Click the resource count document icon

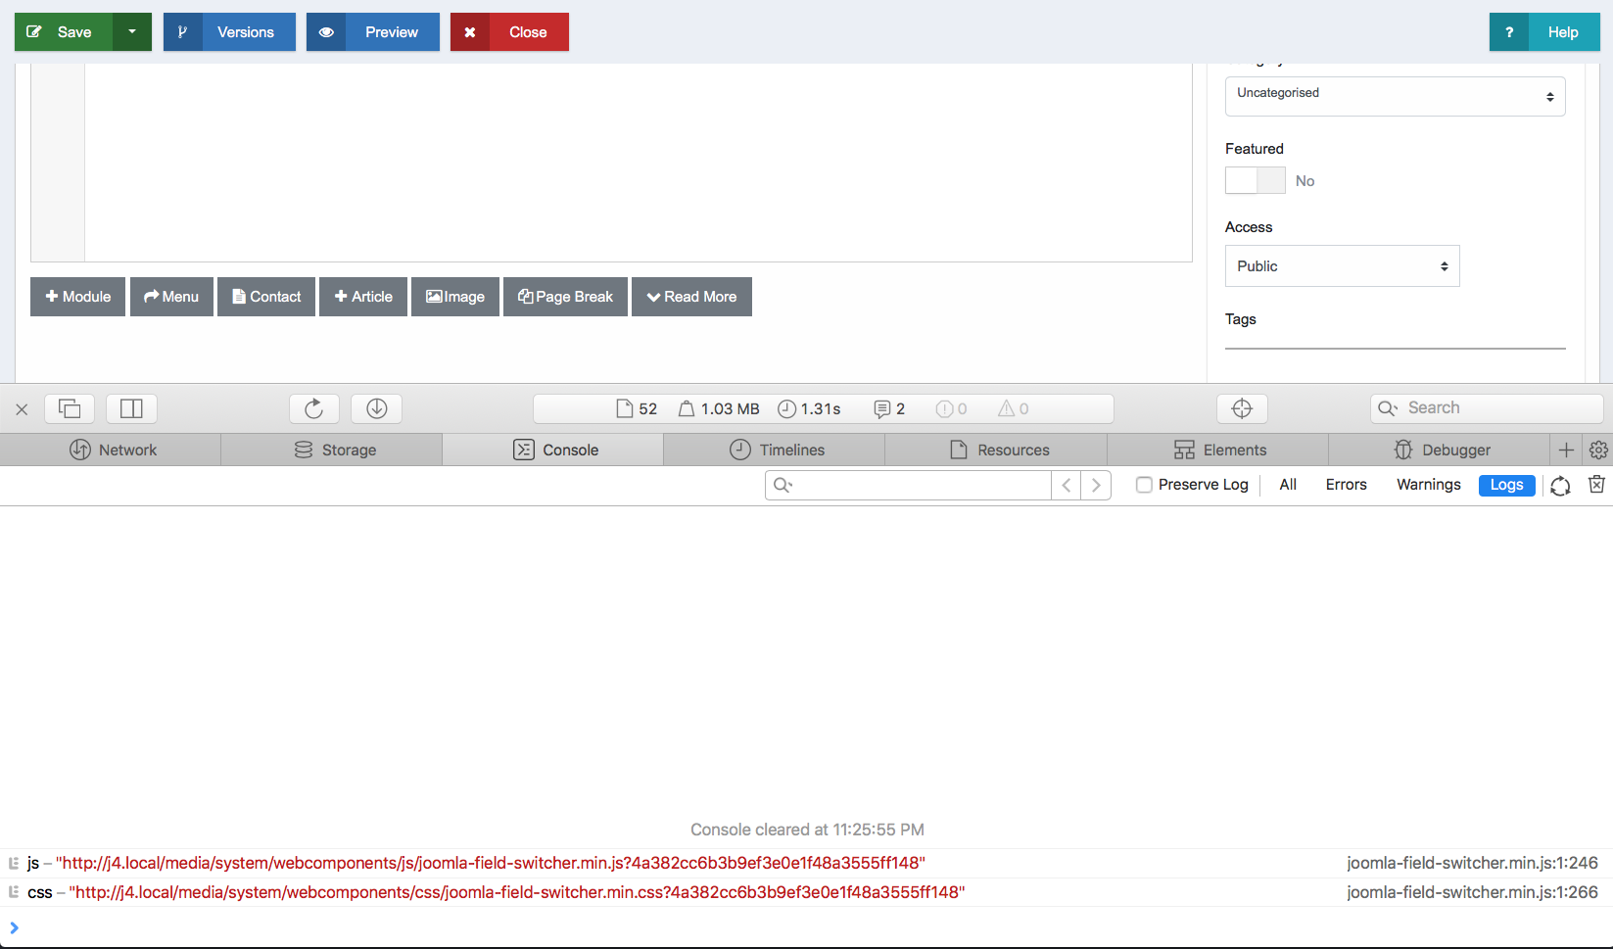coord(624,408)
